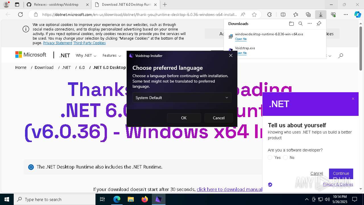Open the Windows Start menu
The height and width of the screenshot is (205, 364).
coord(7,199)
